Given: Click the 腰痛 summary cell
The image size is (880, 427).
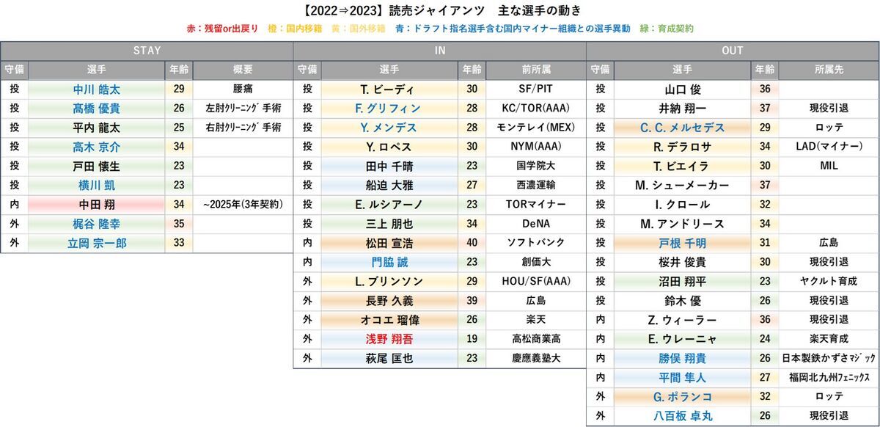Looking at the screenshot, I should point(242,90).
